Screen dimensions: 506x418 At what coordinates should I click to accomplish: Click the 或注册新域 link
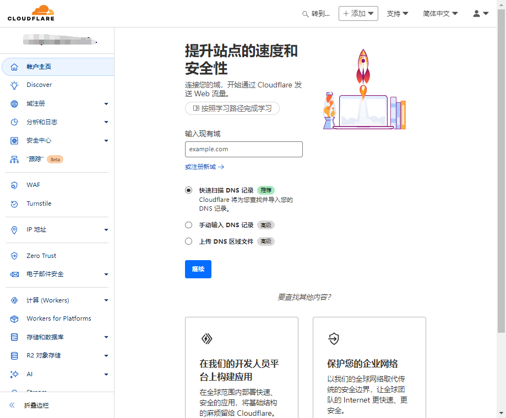204,167
